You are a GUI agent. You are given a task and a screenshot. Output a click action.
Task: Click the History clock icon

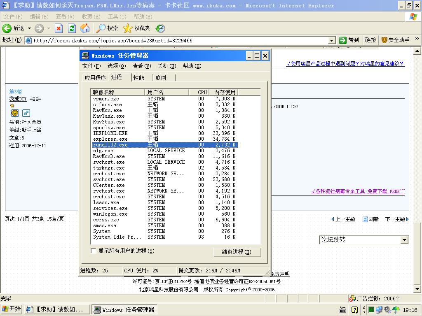[160, 28]
